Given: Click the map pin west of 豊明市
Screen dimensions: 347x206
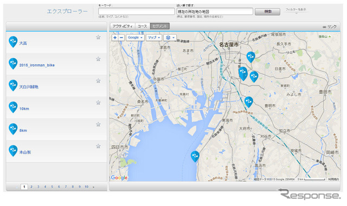Looking at the screenshot, I should tap(249, 102).
